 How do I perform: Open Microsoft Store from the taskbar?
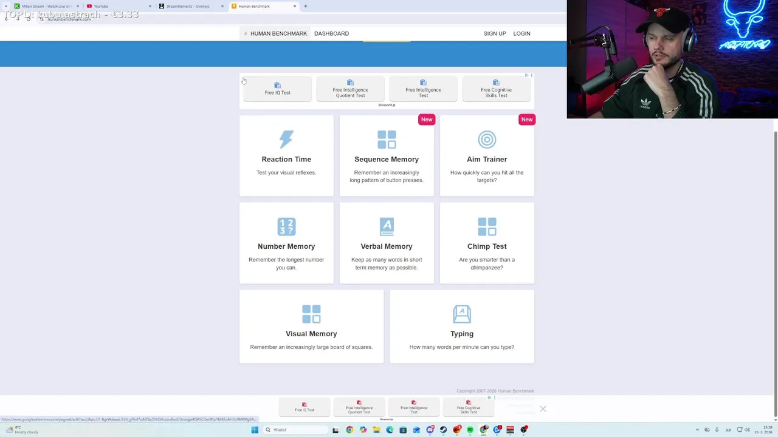(403, 430)
